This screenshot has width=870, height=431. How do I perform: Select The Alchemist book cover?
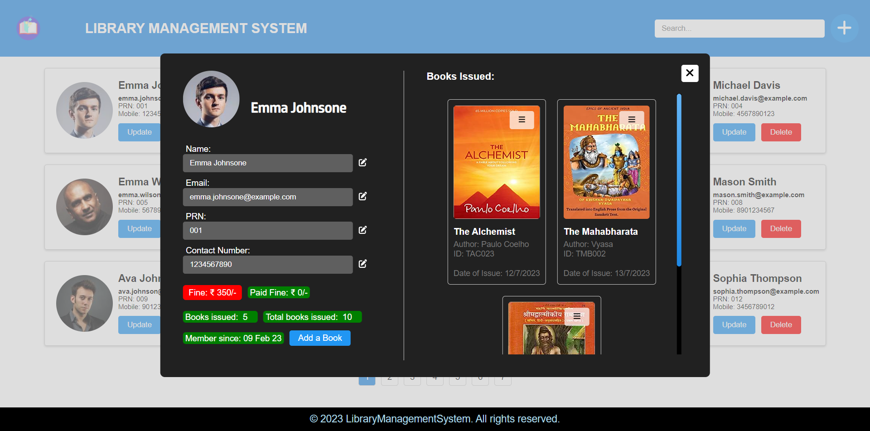coord(496,172)
